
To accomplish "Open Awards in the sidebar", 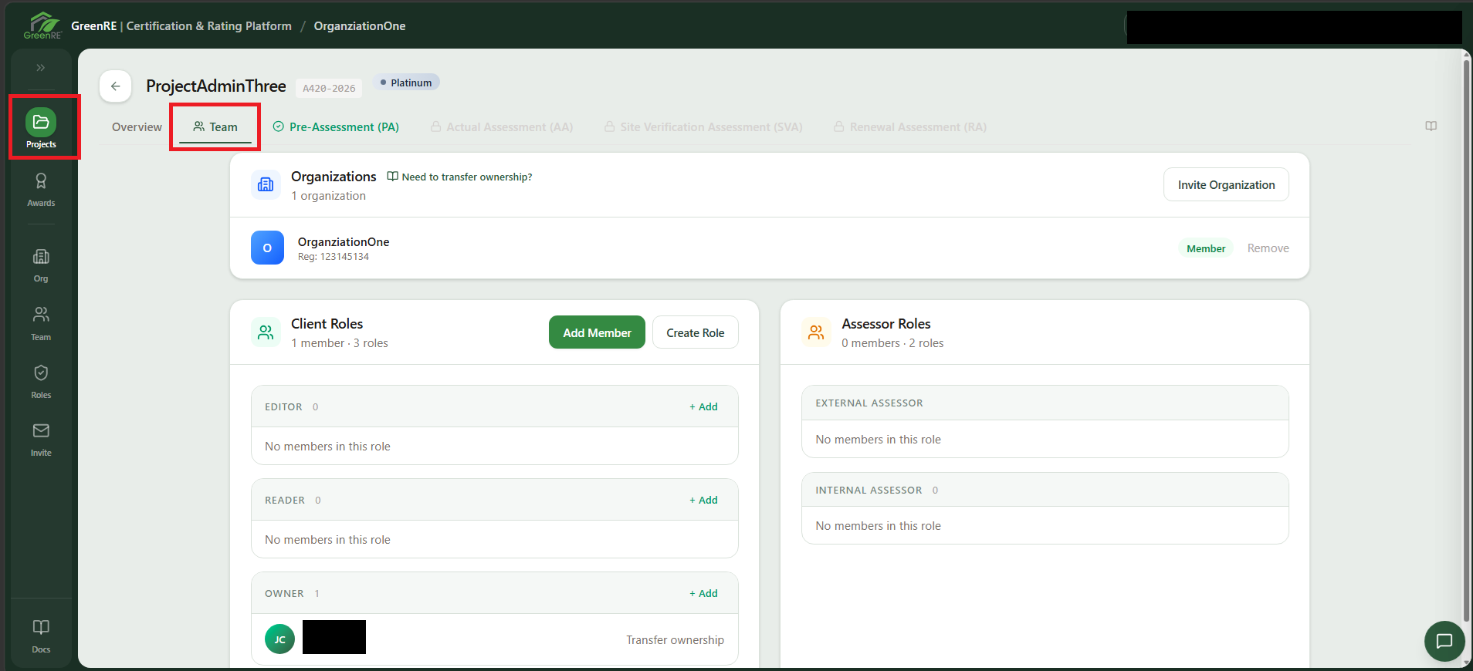I will [x=41, y=190].
